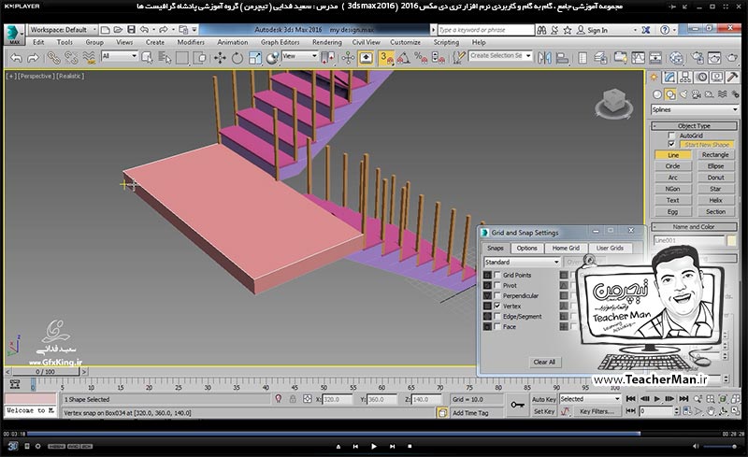Click Clear All in Snap Settings

pyautogui.click(x=544, y=362)
